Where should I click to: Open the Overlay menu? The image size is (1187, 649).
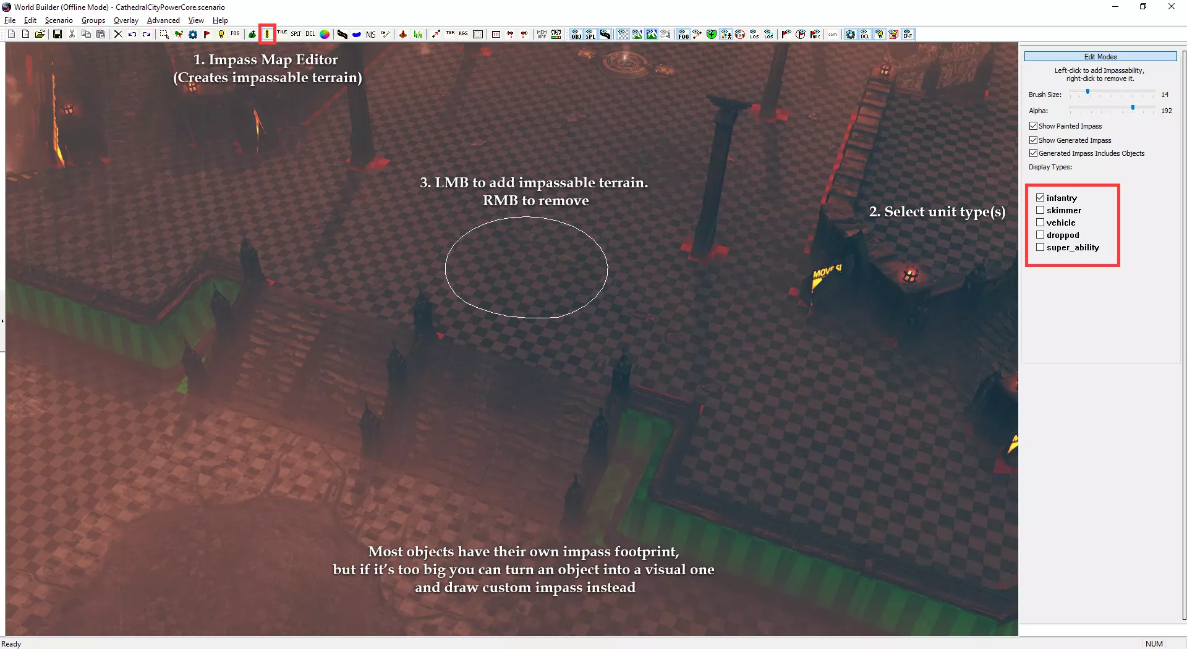[126, 20]
